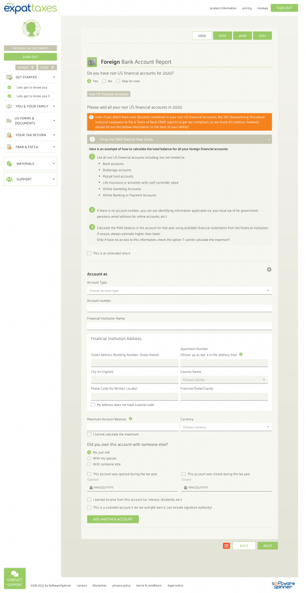The width and height of the screenshot is (306, 593).
Task: Click the Maximum Account Balance info icon
Action: pos(131,419)
